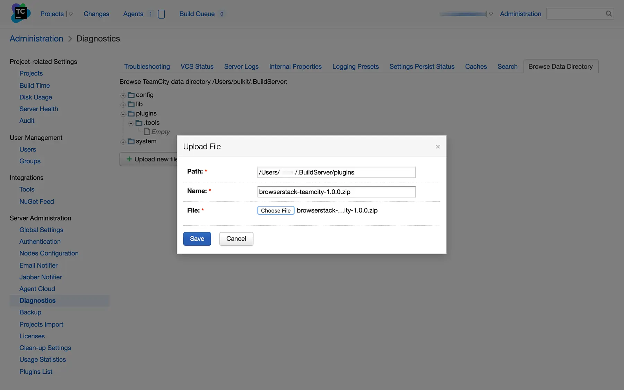The width and height of the screenshot is (624, 390).
Task: Click the lib folder icon
Action: tap(131, 104)
